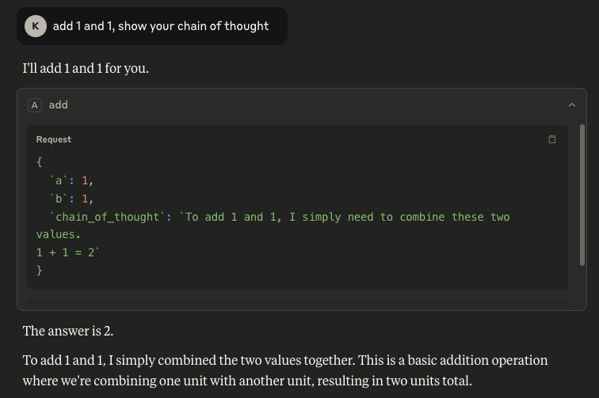Click 'The answer is 2.' response line

coord(68,331)
